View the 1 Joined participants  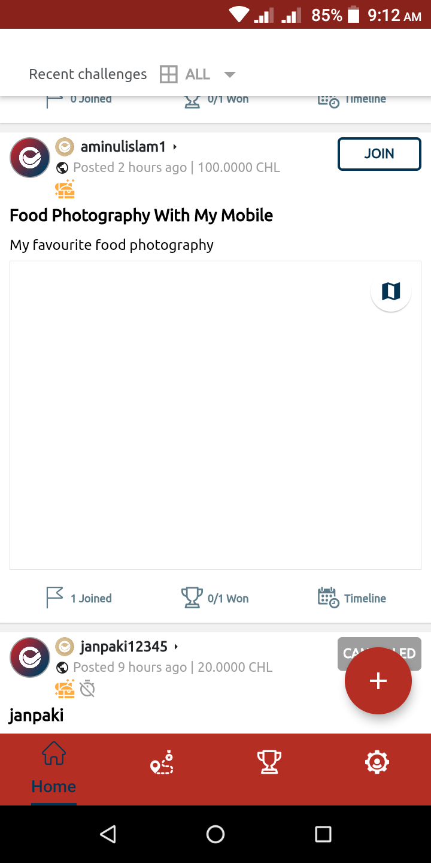(x=79, y=598)
